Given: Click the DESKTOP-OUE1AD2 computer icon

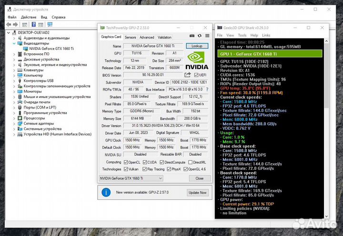Looking at the screenshot, I should coord(14,32).
